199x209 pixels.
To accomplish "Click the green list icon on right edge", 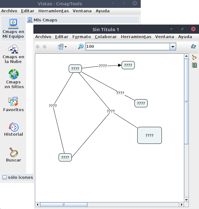I will tap(194, 65).
